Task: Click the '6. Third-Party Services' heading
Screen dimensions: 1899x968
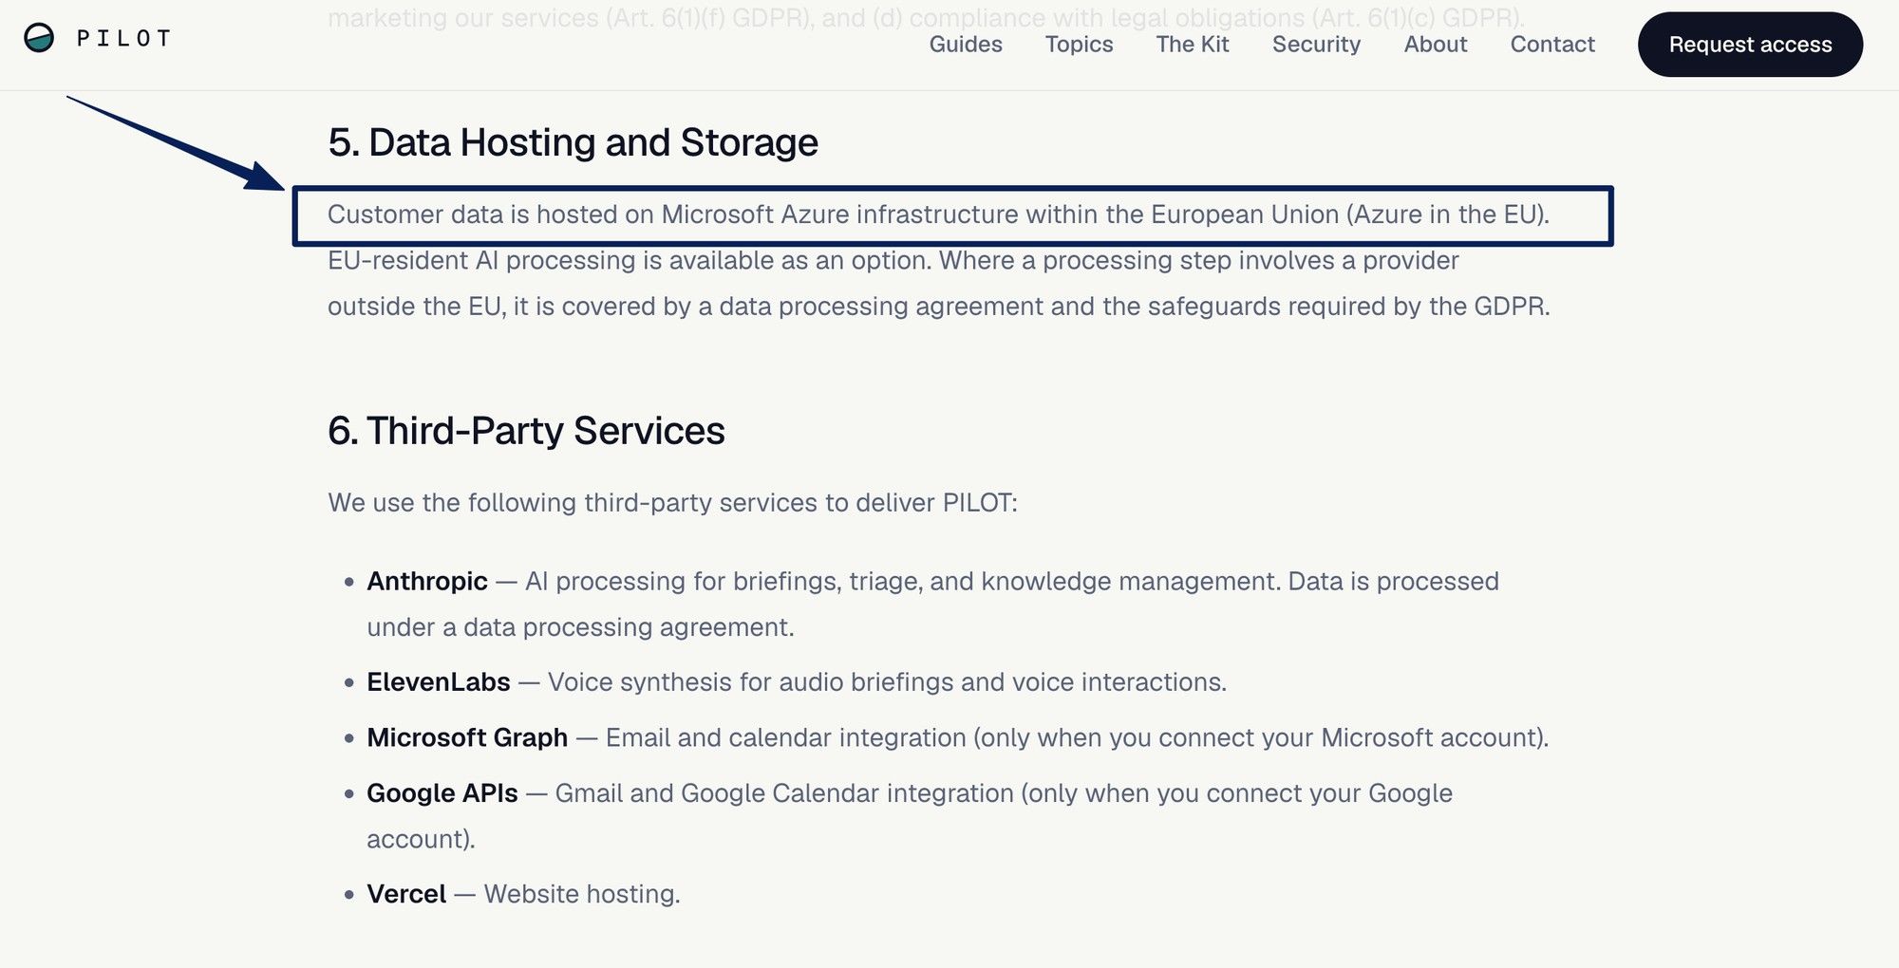Action: pyautogui.click(x=526, y=431)
